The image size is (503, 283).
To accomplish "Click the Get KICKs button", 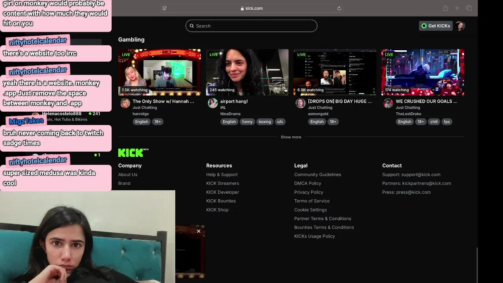I will 435,26.
